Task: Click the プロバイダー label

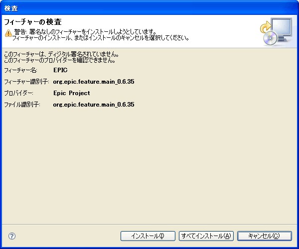Action: click(18, 93)
